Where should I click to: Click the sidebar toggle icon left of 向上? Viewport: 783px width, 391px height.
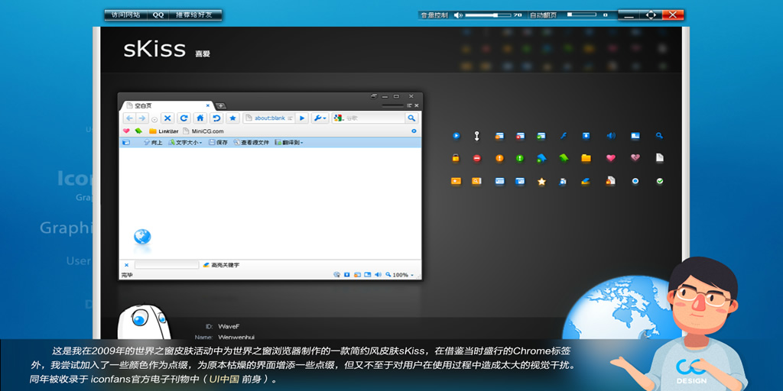pos(126,143)
